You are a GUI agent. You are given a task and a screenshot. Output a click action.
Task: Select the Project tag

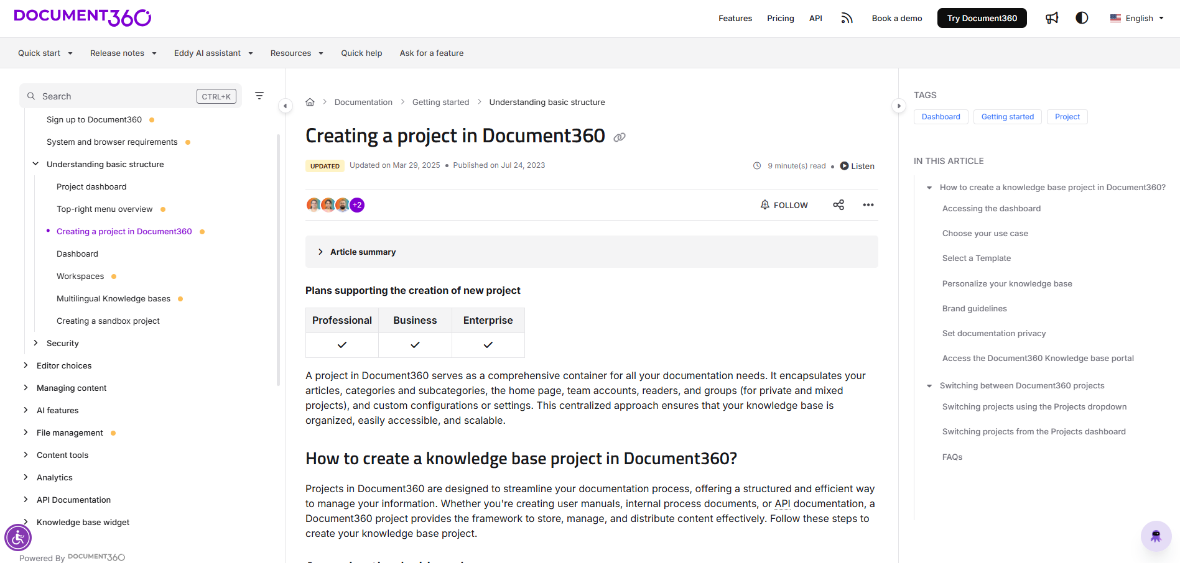(x=1067, y=117)
